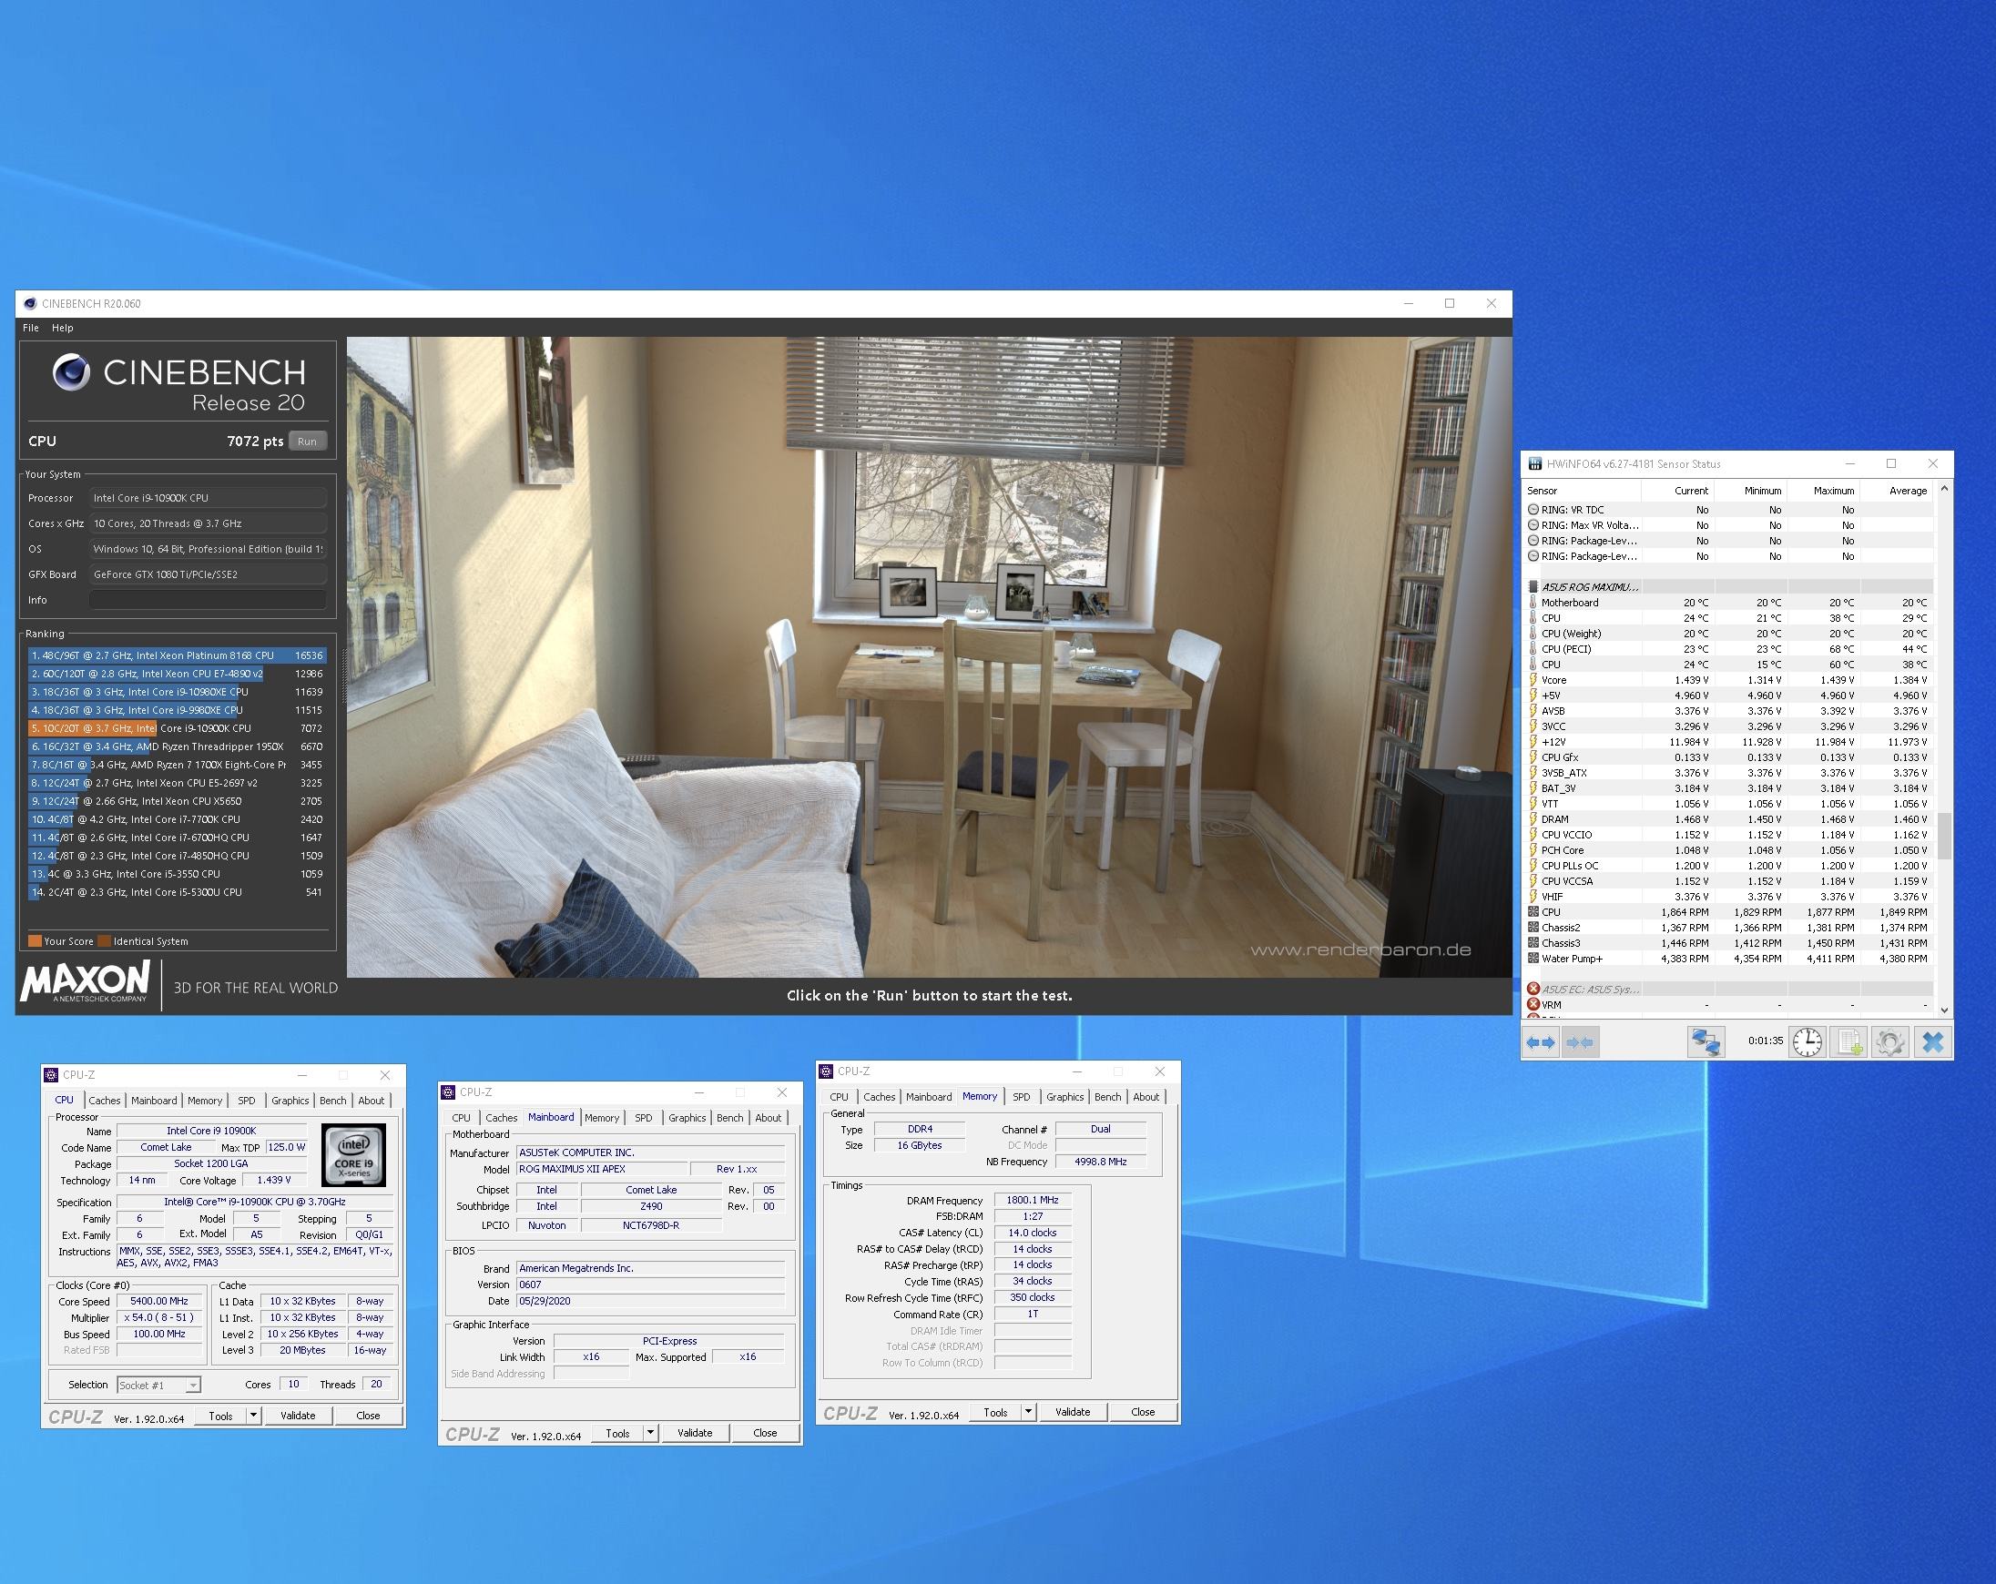
Task: Click the Motherboard temperature sensor icon in HWiNFO
Action: tap(1533, 603)
